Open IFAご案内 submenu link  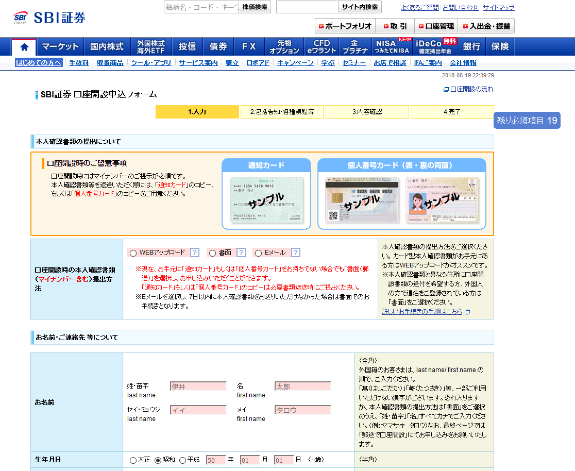click(x=428, y=63)
